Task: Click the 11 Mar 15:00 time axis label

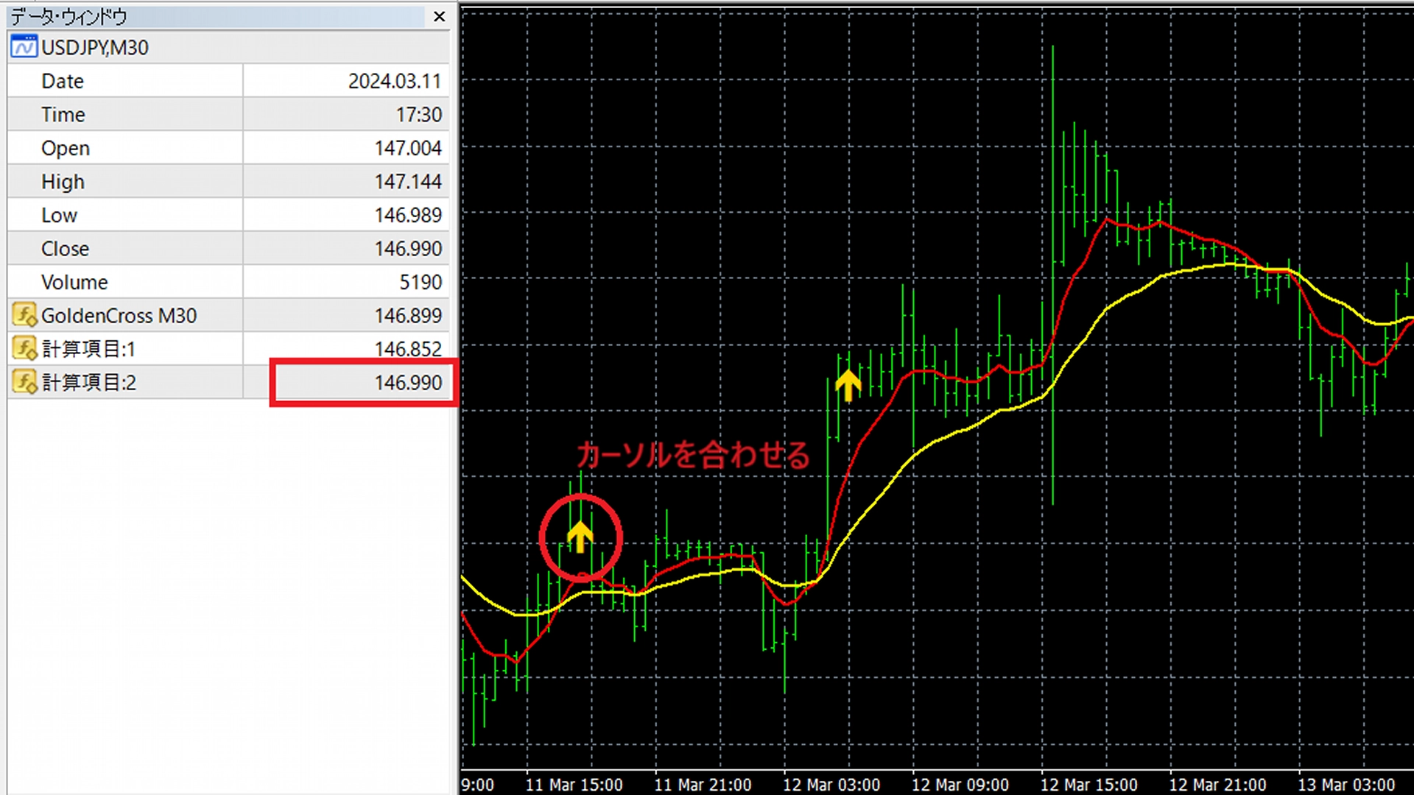Action: coord(574,785)
